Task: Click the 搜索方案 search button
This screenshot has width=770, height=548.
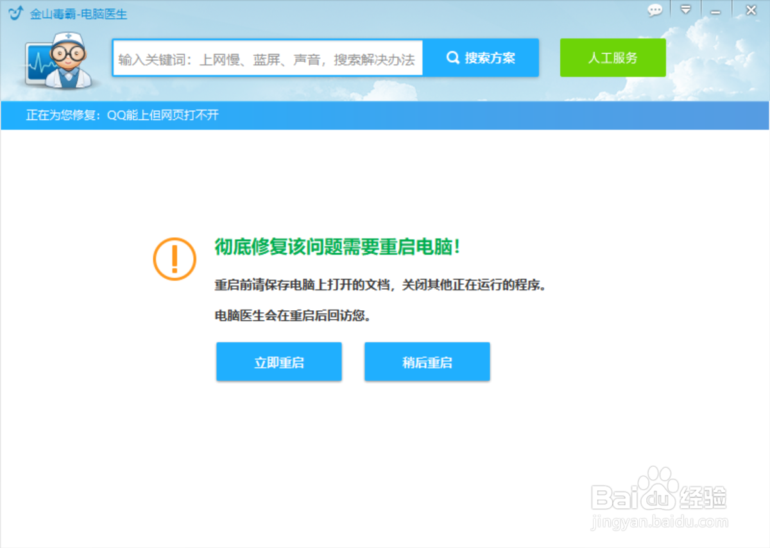Action: (x=482, y=57)
